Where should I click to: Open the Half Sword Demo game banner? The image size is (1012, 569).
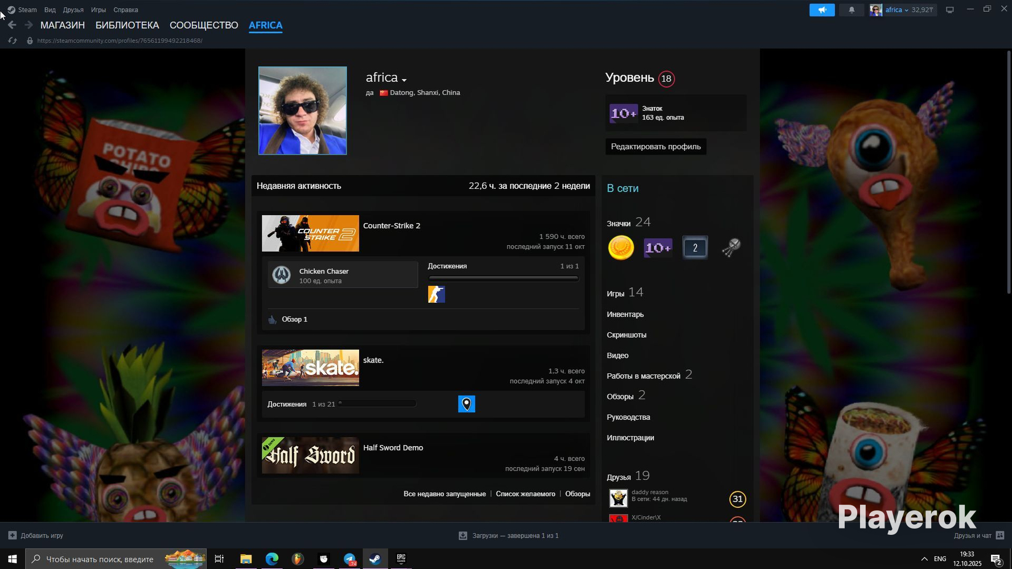point(310,455)
